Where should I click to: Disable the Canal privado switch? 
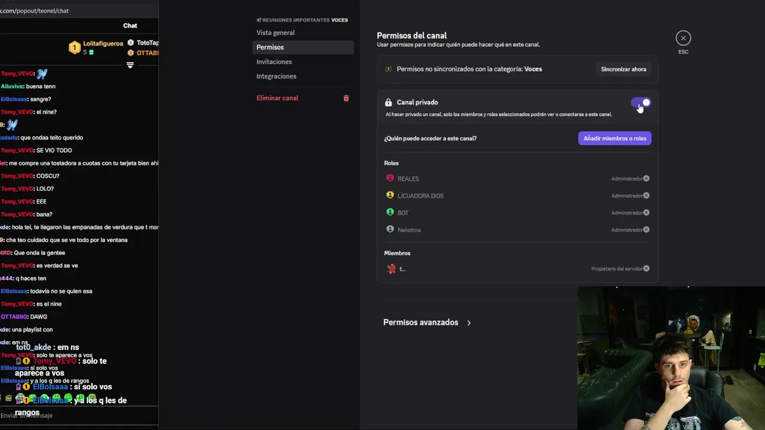(641, 103)
